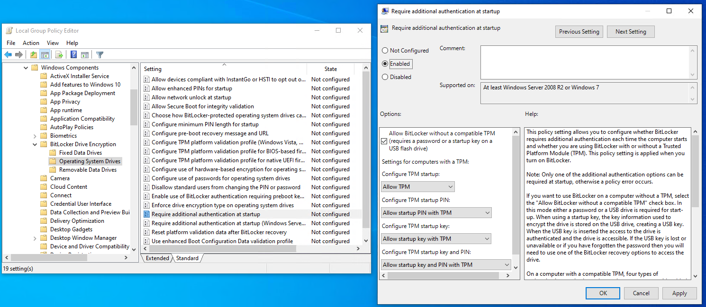Click the Apply button
The height and width of the screenshot is (307, 706).
click(679, 293)
